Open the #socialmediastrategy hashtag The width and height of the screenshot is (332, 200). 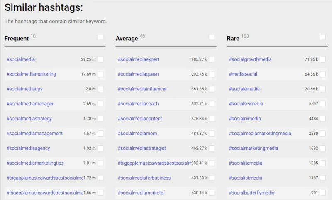29,119
